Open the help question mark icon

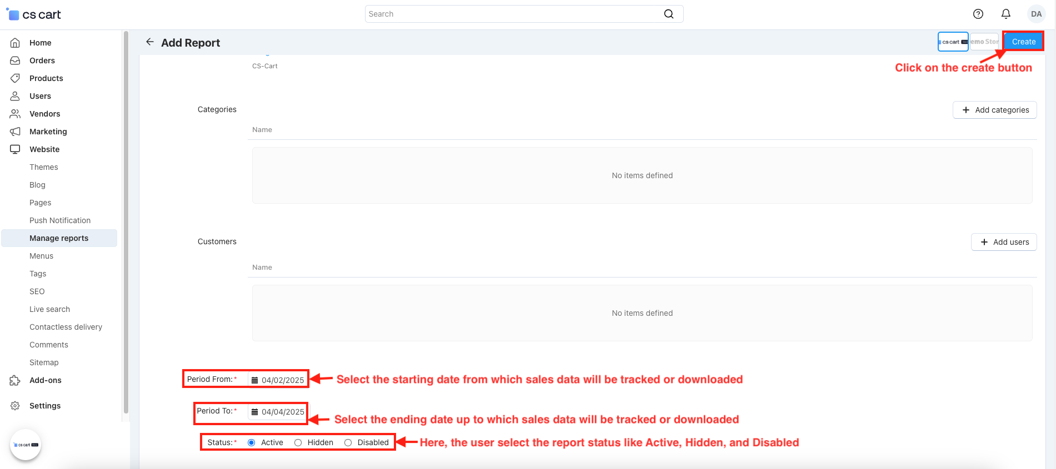[x=978, y=14]
